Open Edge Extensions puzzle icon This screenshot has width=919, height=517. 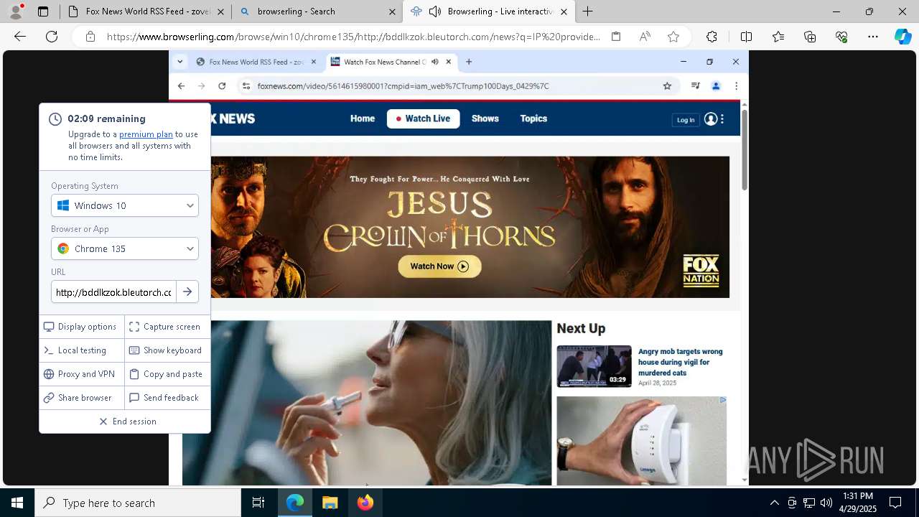point(712,37)
